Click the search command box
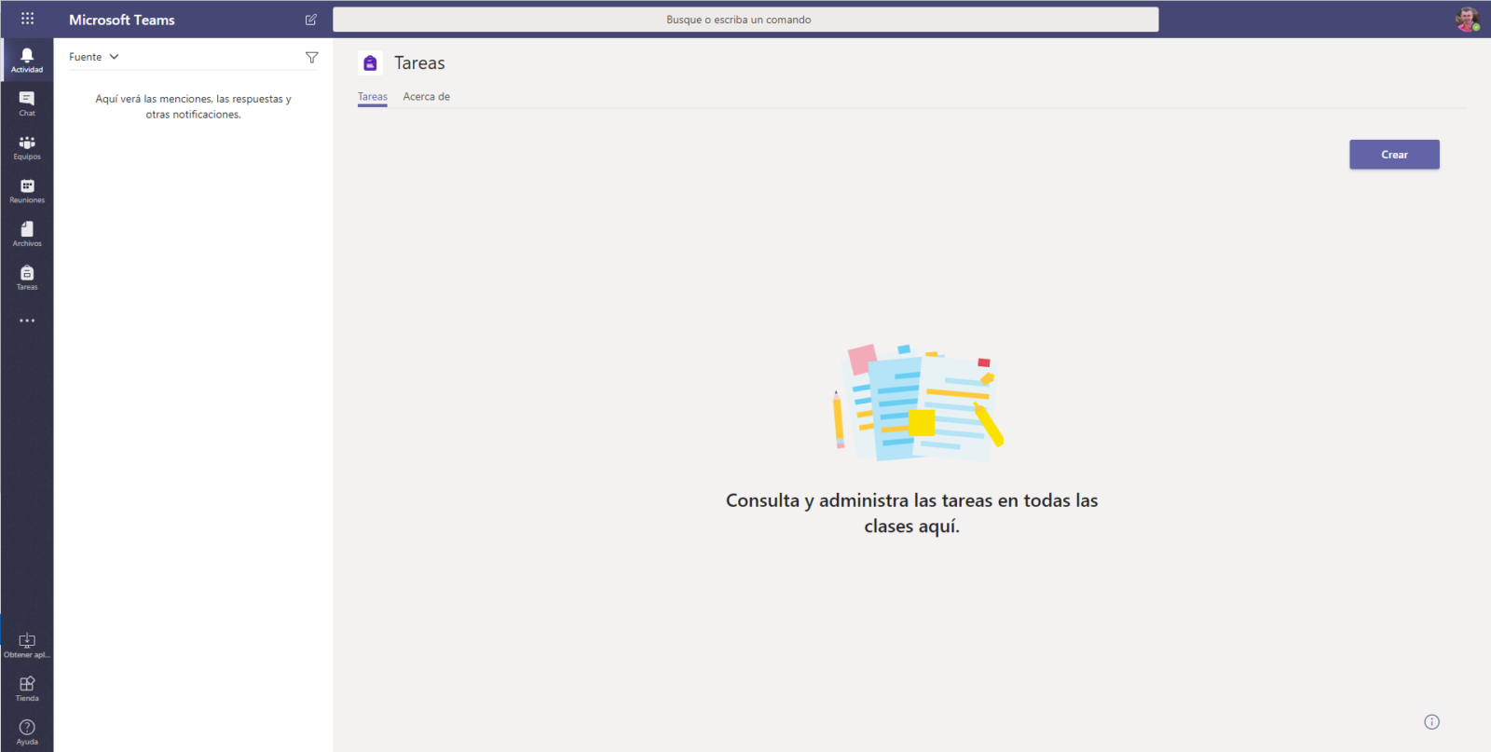Screen dimensions: 1491x752 click(745, 20)
